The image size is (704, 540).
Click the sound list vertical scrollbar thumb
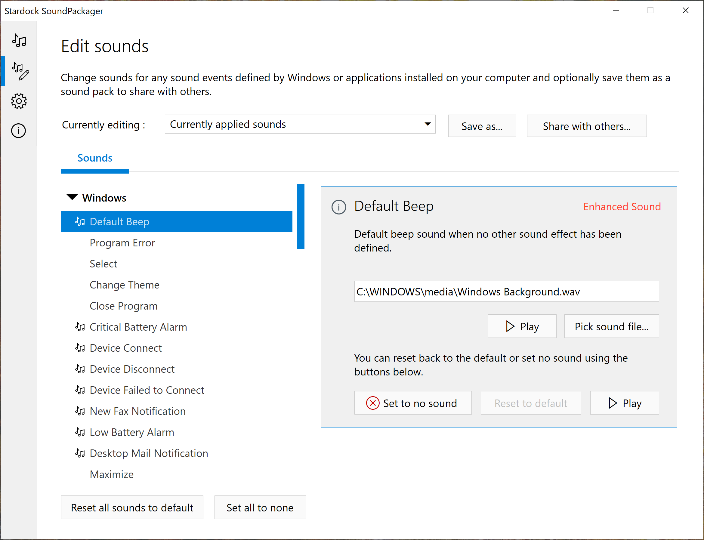[301, 216]
